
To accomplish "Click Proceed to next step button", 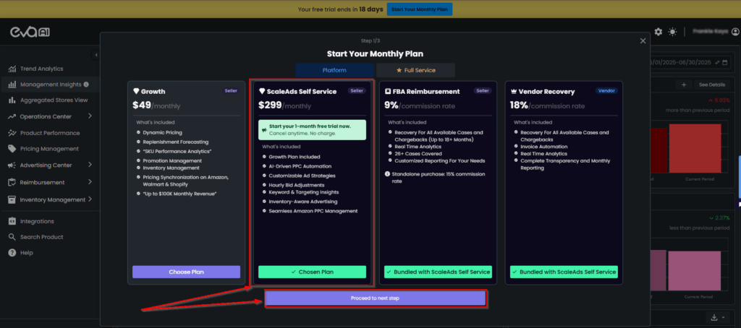I will pyautogui.click(x=376, y=298).
